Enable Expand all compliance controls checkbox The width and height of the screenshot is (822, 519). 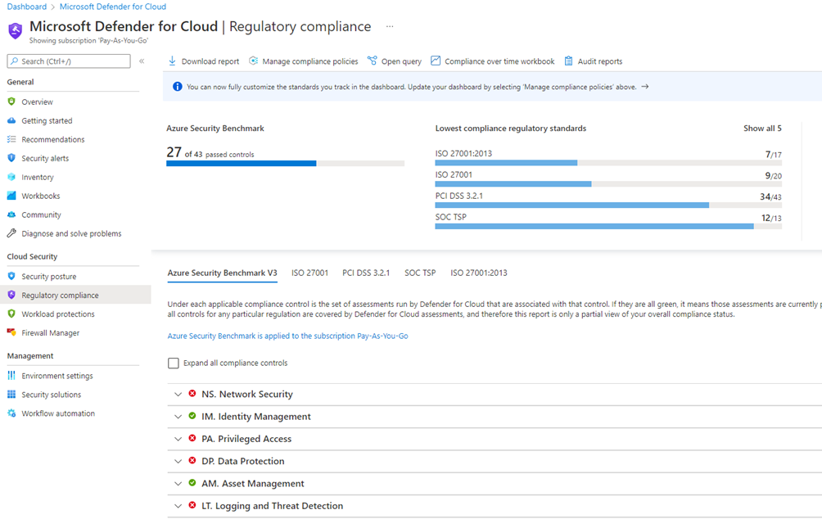173,363
